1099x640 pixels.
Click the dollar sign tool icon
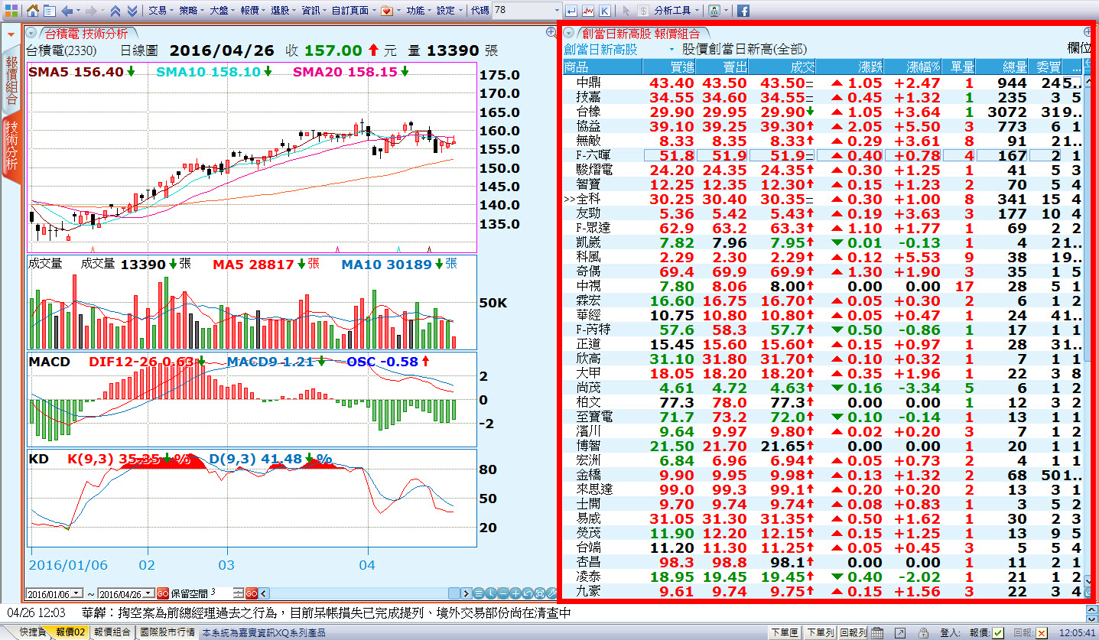pyautogui.click(x=643, y=11)
